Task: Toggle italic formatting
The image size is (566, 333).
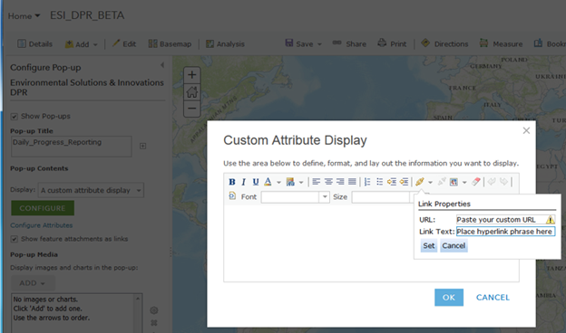Action: pyautogui.click(x=244, y=182)
